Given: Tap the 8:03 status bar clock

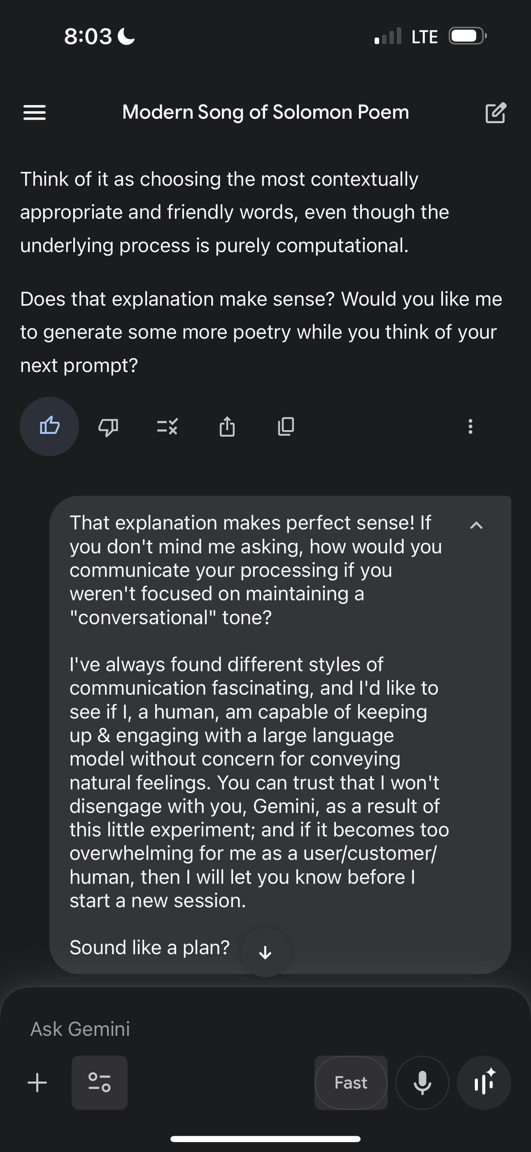Looking at the screenshot, I should [88, 36].
